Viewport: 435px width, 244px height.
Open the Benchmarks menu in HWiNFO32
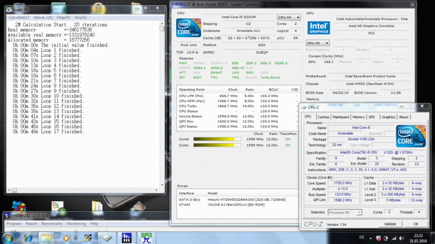click(52, 223)
